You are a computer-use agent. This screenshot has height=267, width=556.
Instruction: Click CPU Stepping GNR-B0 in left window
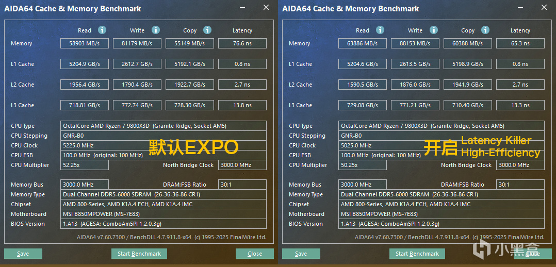(163, 136)
